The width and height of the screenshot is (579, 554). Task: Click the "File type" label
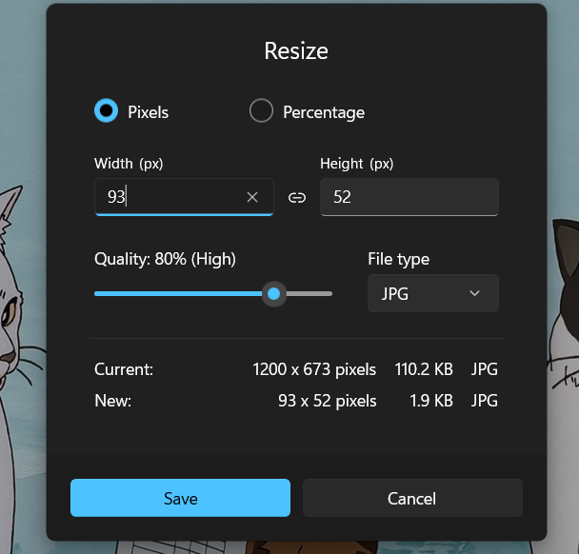pyautogui.click(x=398, y=259)
